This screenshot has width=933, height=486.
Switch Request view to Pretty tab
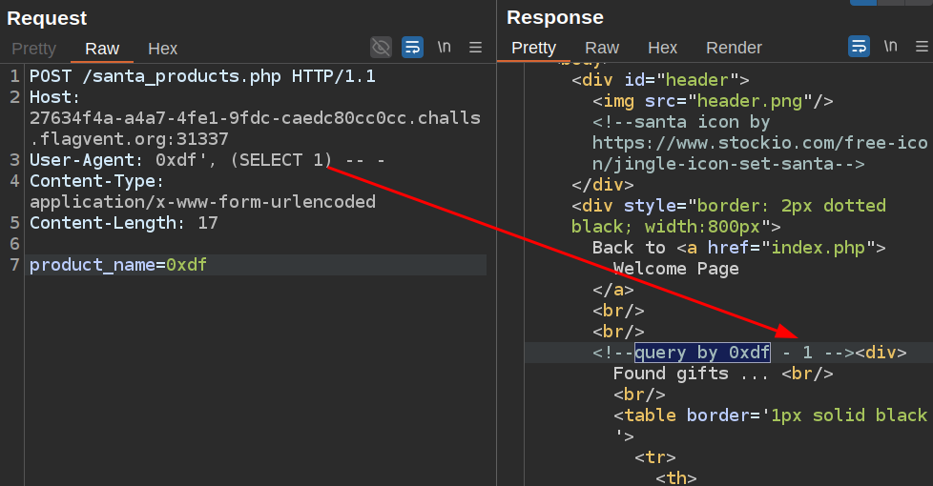click(34, 49)
